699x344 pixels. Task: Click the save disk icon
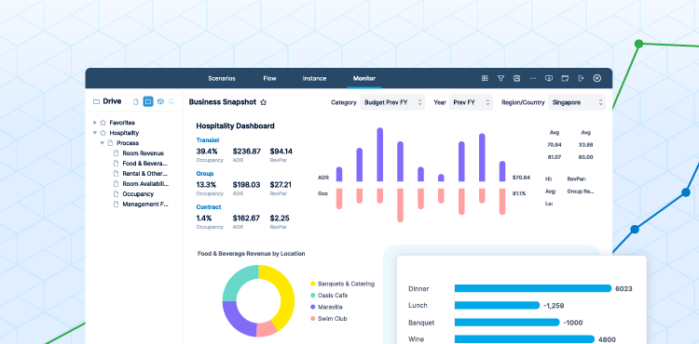pyautogui.click(x=516, y=78)
